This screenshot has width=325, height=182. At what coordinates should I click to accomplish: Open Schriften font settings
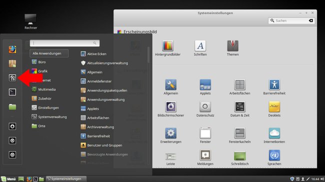[x=200, y=48]
